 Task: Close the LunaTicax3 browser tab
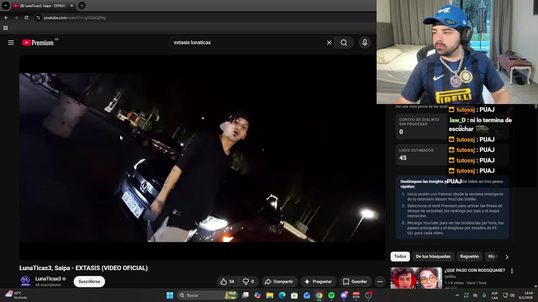(x=71, y=6)
